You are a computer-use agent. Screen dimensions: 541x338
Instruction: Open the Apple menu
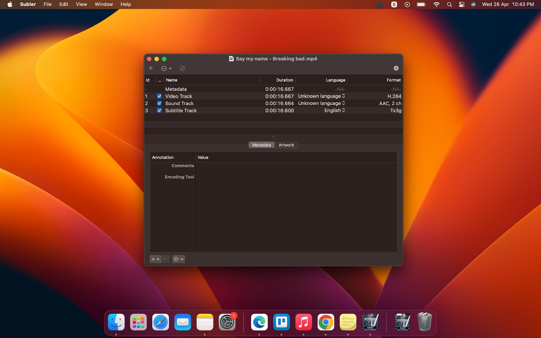pyautogui.click(x=10, y=4)
